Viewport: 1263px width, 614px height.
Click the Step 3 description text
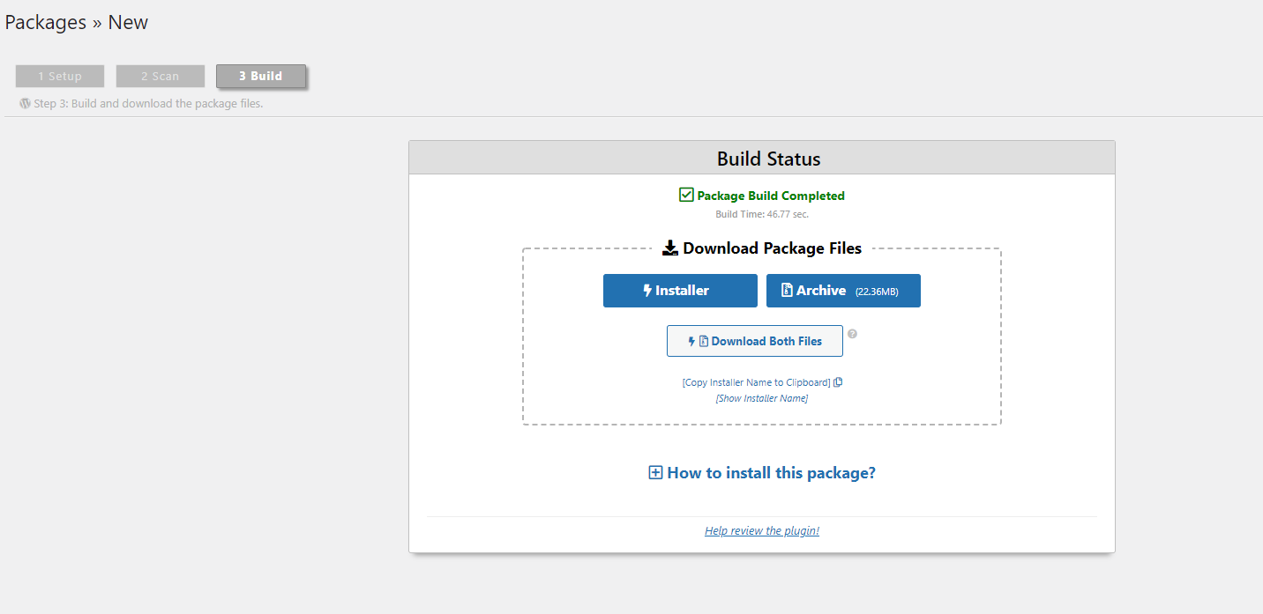click(x=148, y=103)
